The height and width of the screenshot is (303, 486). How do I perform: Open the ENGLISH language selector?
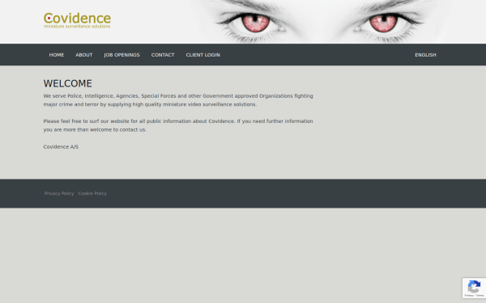pyautogui.click(x=425, y=55)
